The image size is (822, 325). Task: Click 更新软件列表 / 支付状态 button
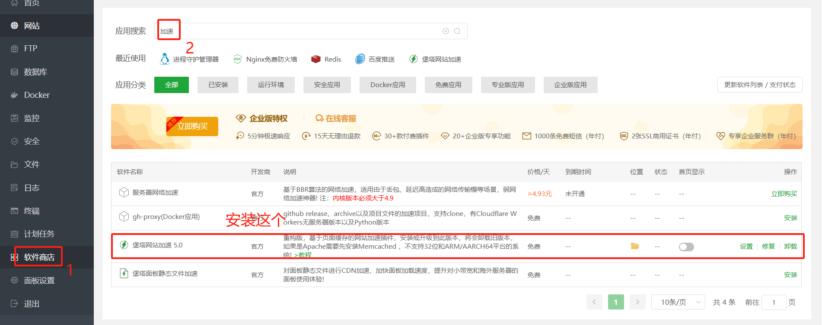click(x=760, y=85)
